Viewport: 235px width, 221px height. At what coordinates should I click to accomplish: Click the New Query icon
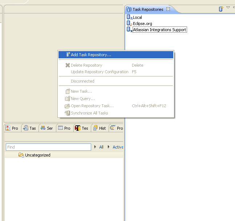(68, 99)
